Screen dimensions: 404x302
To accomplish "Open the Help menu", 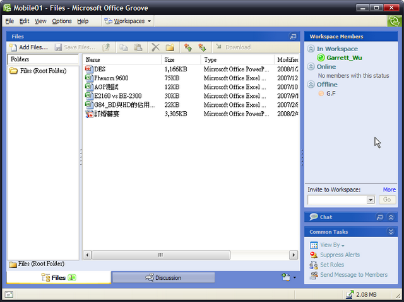I will 83,21.
